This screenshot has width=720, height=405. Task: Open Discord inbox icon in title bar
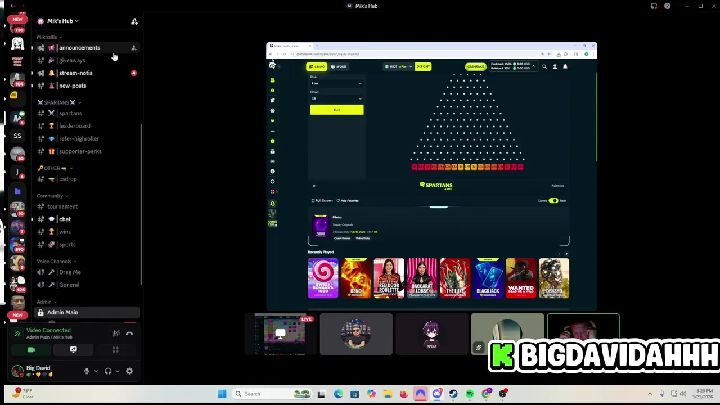(x=654, y=6)
